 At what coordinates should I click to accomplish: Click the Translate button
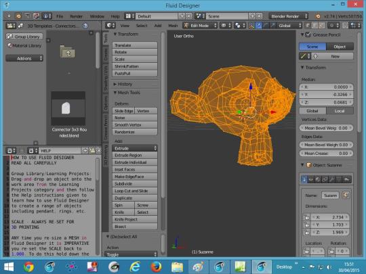135,45
